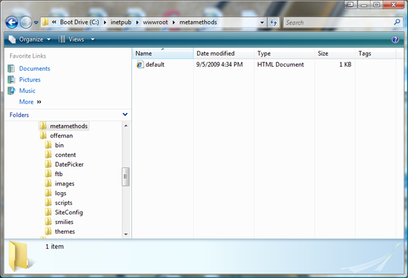Viewport: 408px width, 278px height.
Task: Open address bar previous locations dropdown
Action: click(x=262, y=22)
